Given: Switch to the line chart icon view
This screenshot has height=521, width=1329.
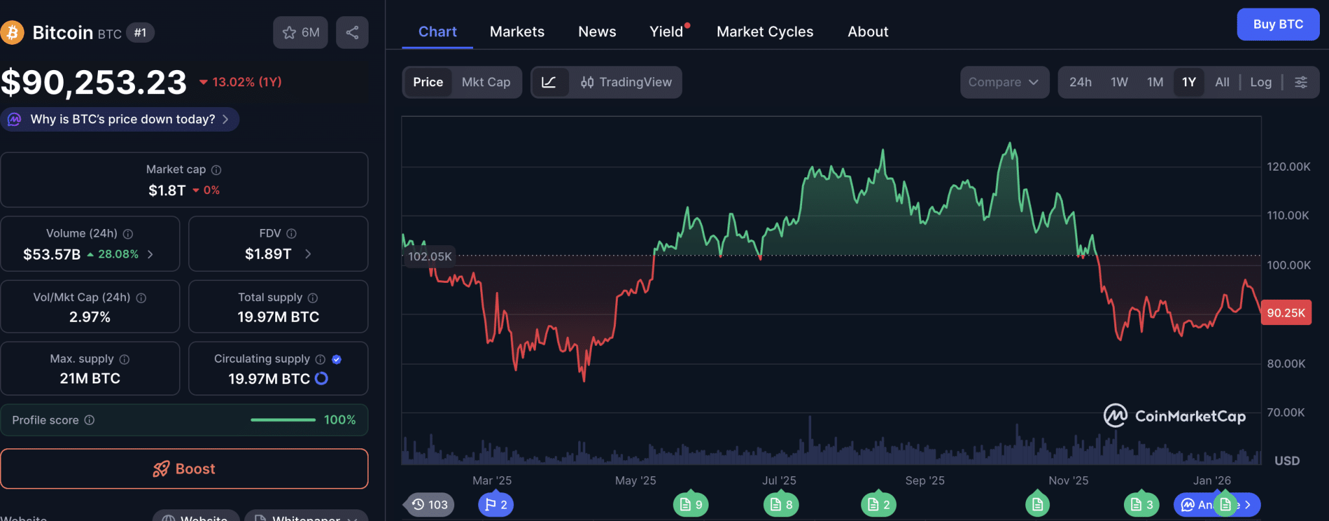Looking at the screenshot, I should coord(549,82).
